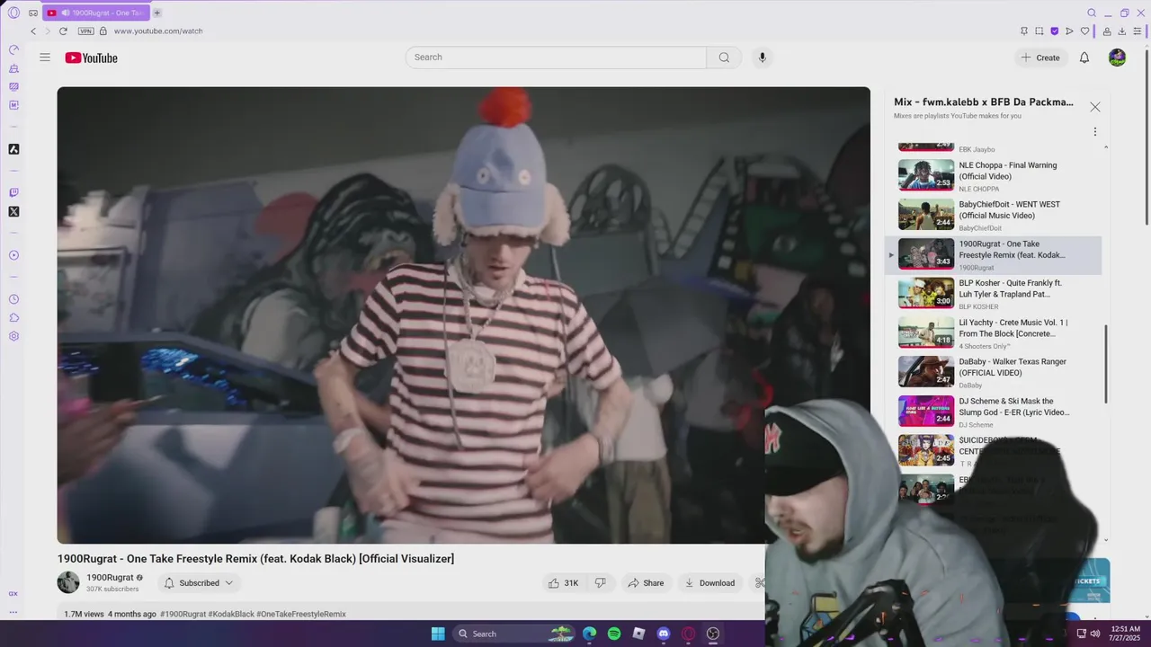Open the 1900Rugrat channel name link
This screenshot has width=1151, height=647.
click(x=110, y=578)
